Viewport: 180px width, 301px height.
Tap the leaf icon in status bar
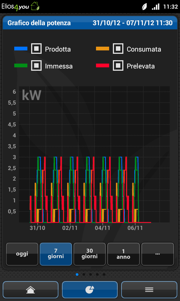point(144,7)
